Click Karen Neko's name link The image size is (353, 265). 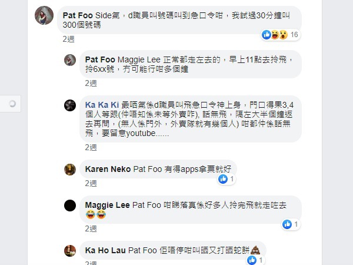click(108, 169)
